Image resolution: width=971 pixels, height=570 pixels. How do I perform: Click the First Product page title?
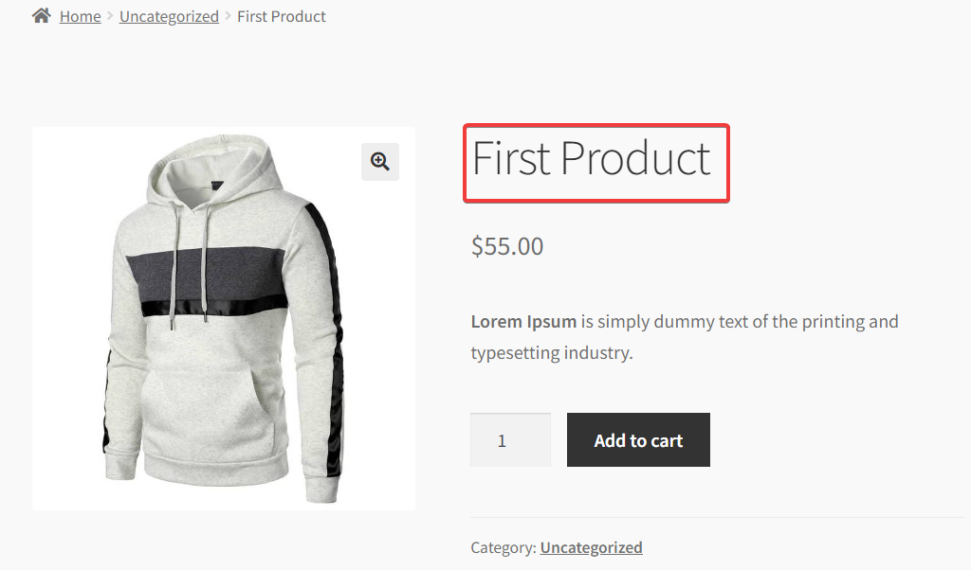tap(590, 160)
